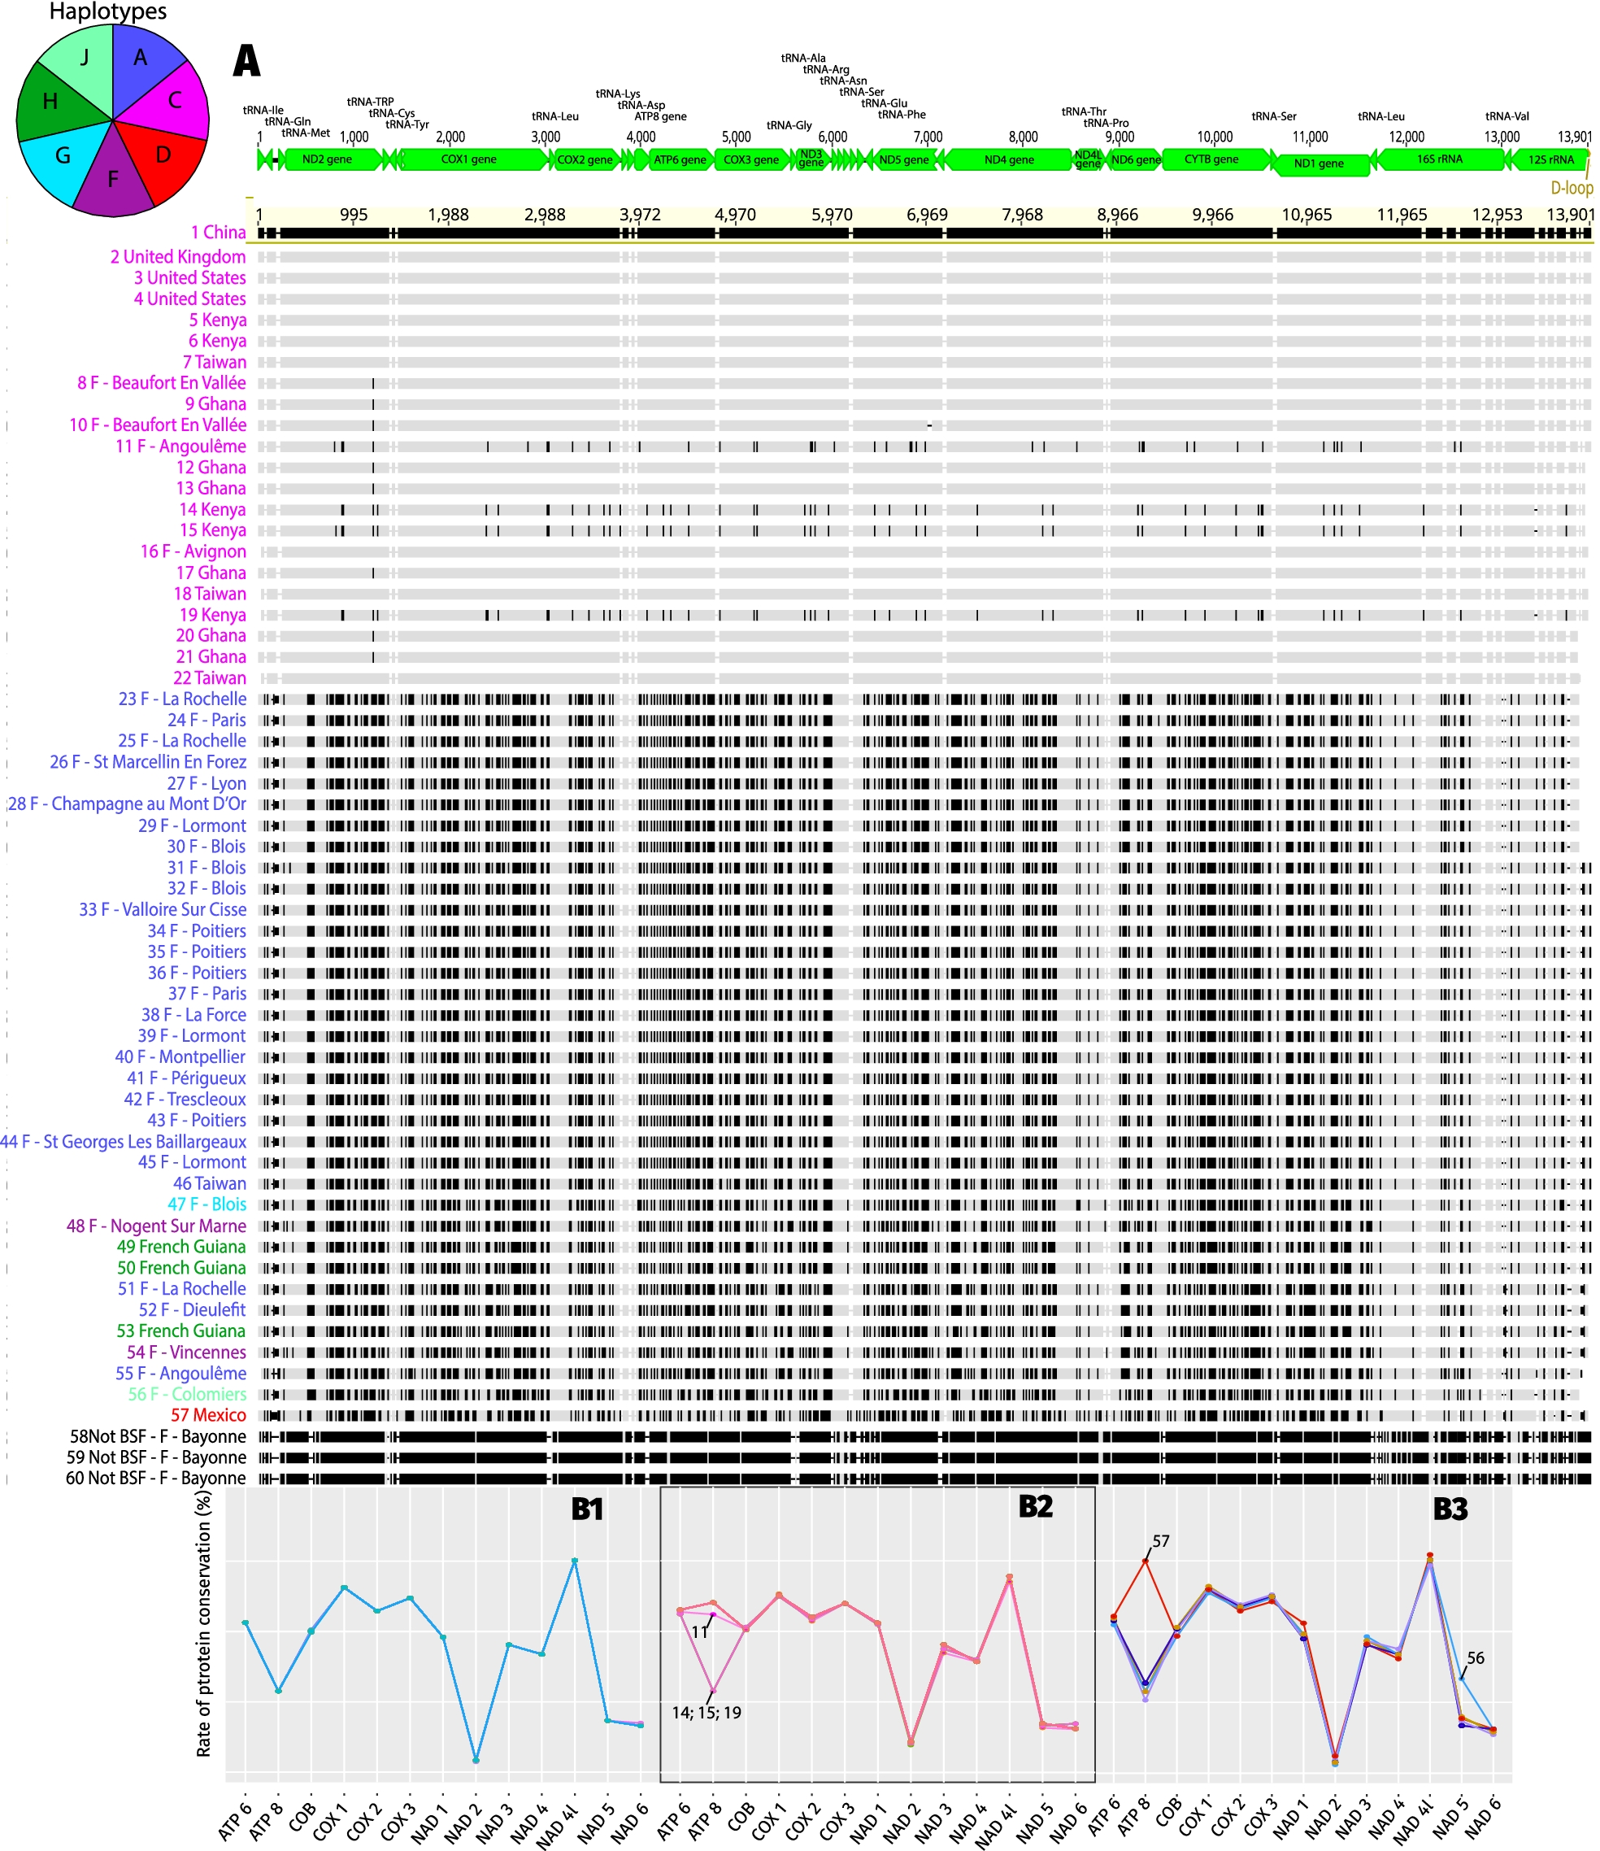Screen dimensions: 1600x1851
Task: Click the ATP8 gene label
Action: coord(661,116)
